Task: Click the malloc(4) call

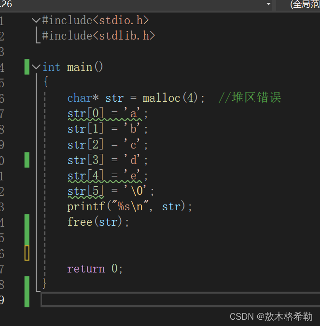Action: click(170, 98)
